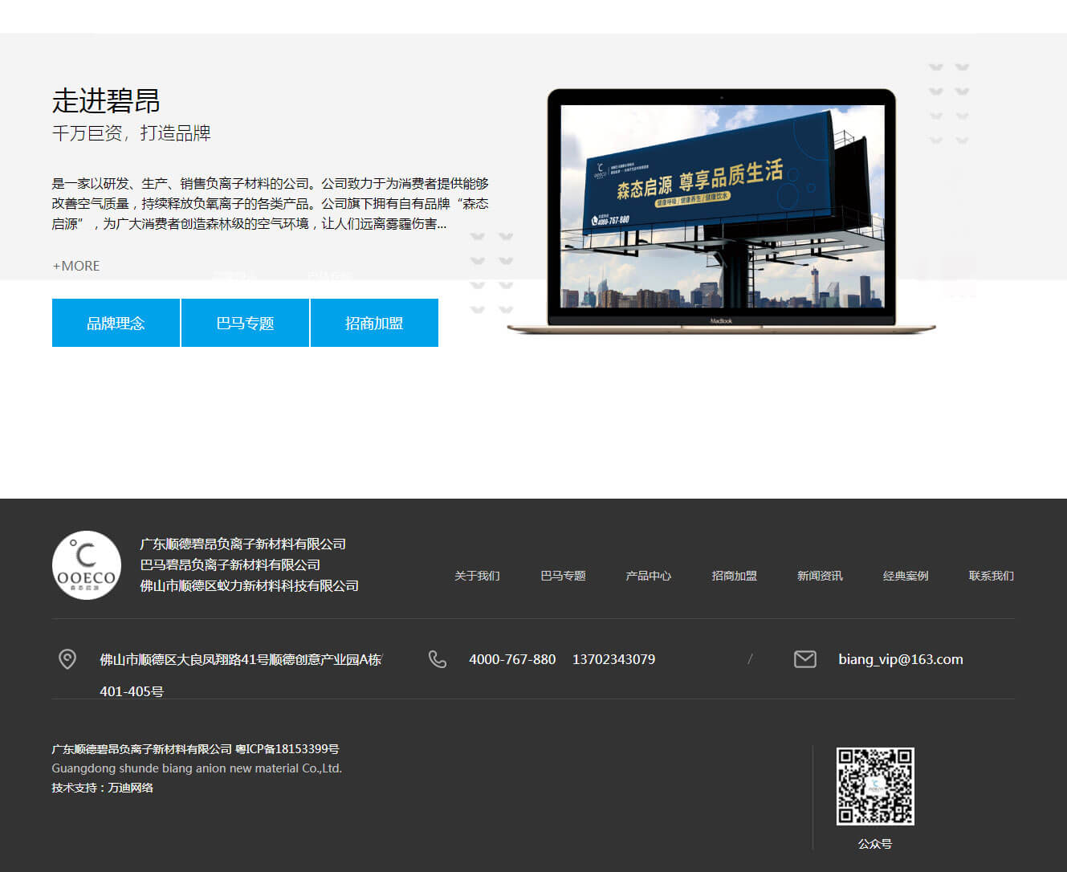Screen dimensions: 1067x872
Task: Go to 关于我们 in footer menu
Action: coord(477,576)
